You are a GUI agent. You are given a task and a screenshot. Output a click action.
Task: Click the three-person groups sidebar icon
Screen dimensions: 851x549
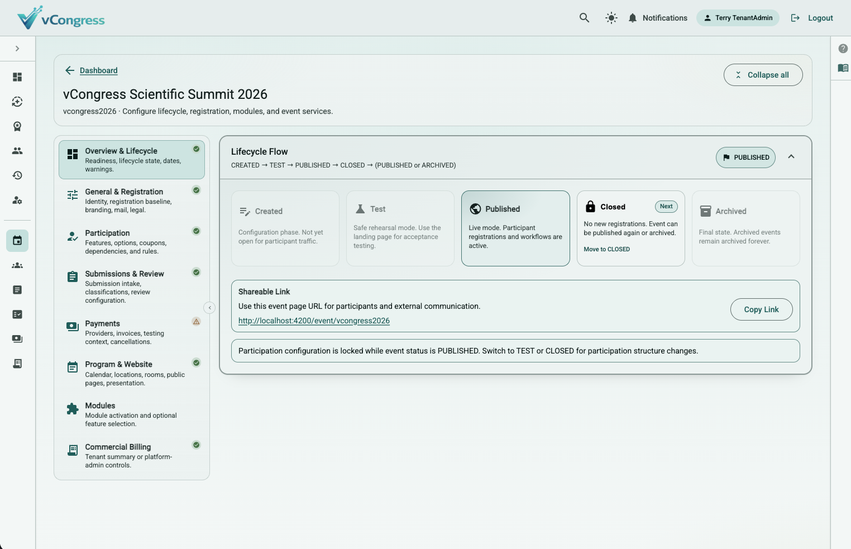(x=17, y=265)
